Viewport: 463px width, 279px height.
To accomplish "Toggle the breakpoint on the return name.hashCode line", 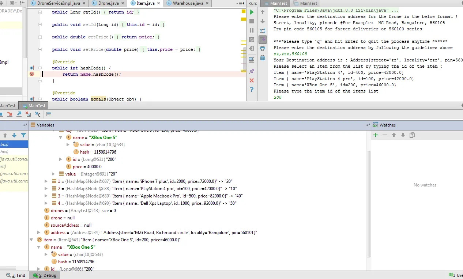I will click(32, 74).
